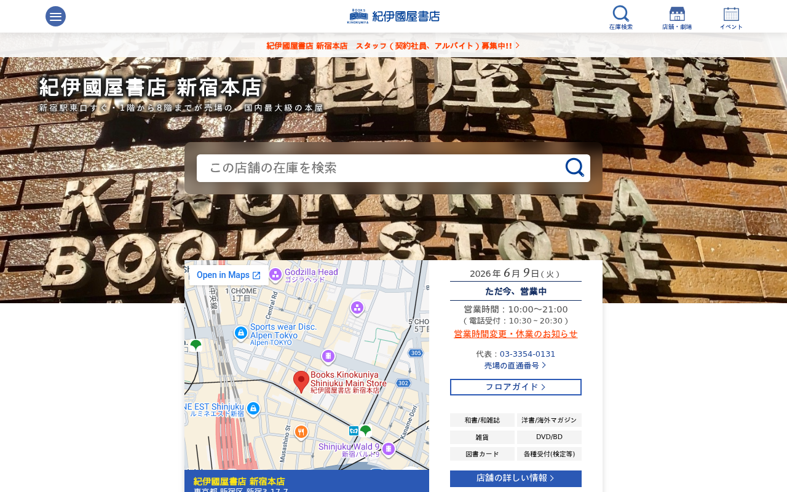The width and height of the screenshot is (787, 492).
Task: Open イベント events calendar icon
Action: [x=731, y=18]
